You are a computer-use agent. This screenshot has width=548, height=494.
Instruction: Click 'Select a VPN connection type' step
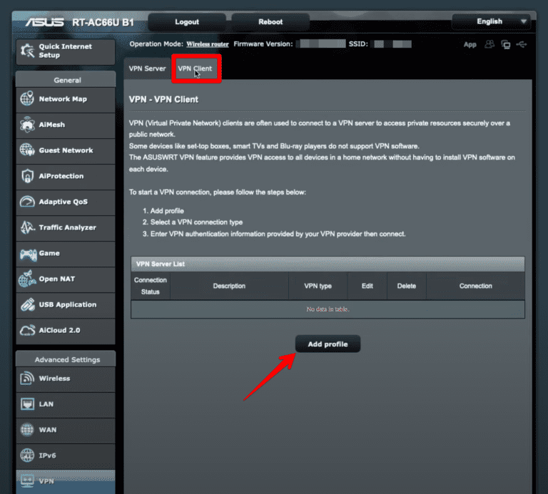tap(196, 222)
